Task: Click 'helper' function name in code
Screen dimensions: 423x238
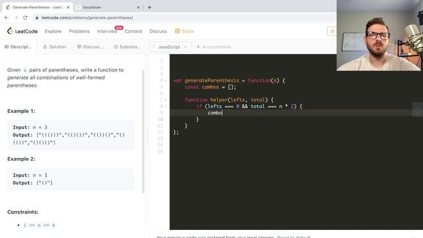Action: pyautogui.click(x=219, y=100)
